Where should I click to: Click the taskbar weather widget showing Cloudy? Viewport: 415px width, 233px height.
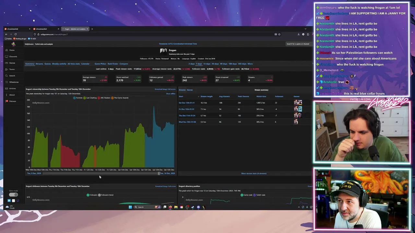click(10, 207)
